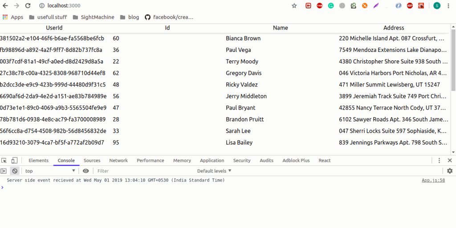Click the scrollbar up arrow
The height and width of the screenshot is (228, 456).
(x=453, y=27)
